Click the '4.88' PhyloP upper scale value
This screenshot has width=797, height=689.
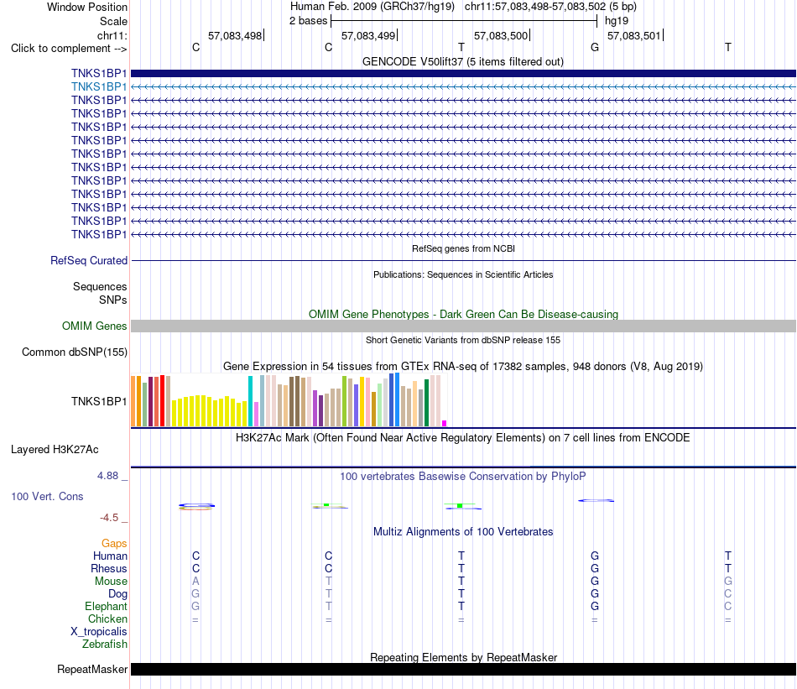coord(107,476)
